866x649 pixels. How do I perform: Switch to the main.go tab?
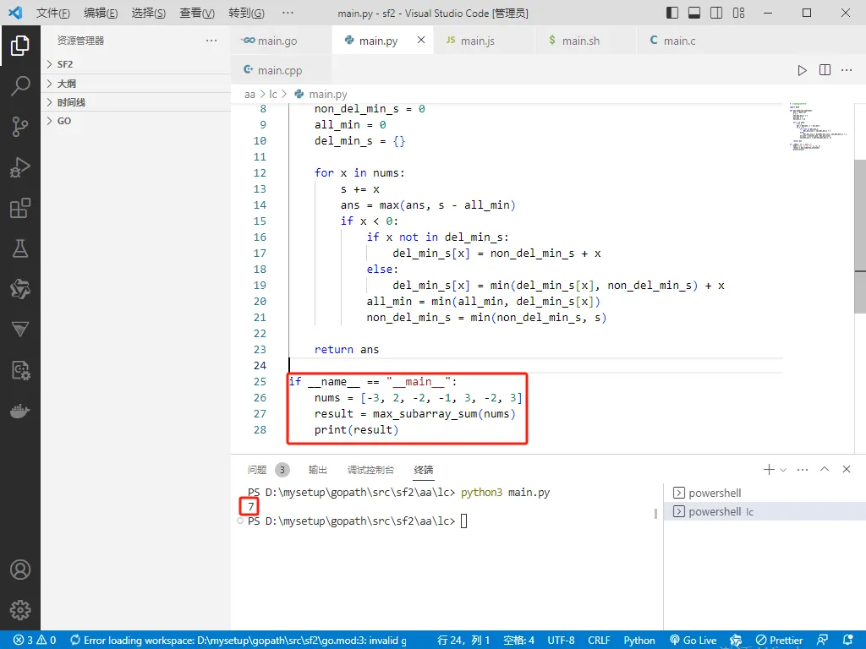point(281,41)
